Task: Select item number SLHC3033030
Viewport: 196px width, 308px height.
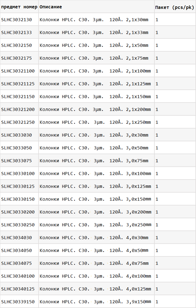Action: (16, 135)
